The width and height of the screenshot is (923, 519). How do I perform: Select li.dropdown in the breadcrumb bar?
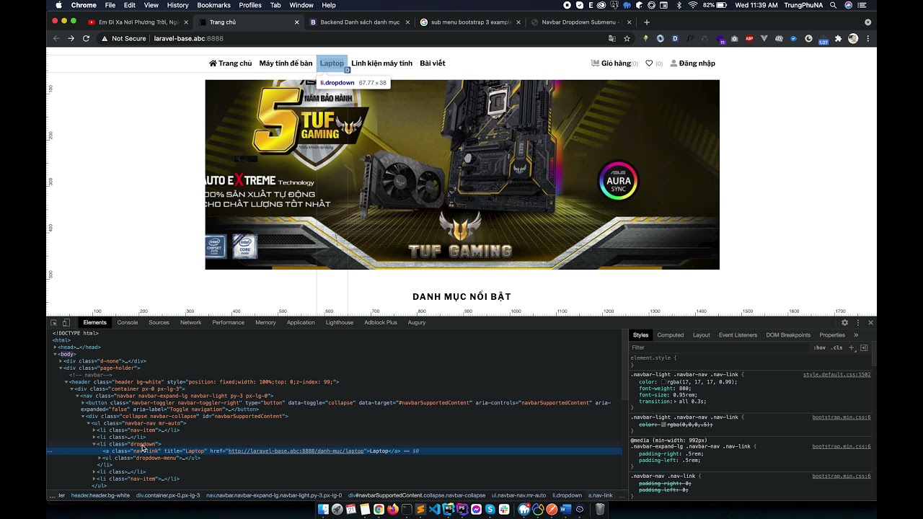(567, 496)
